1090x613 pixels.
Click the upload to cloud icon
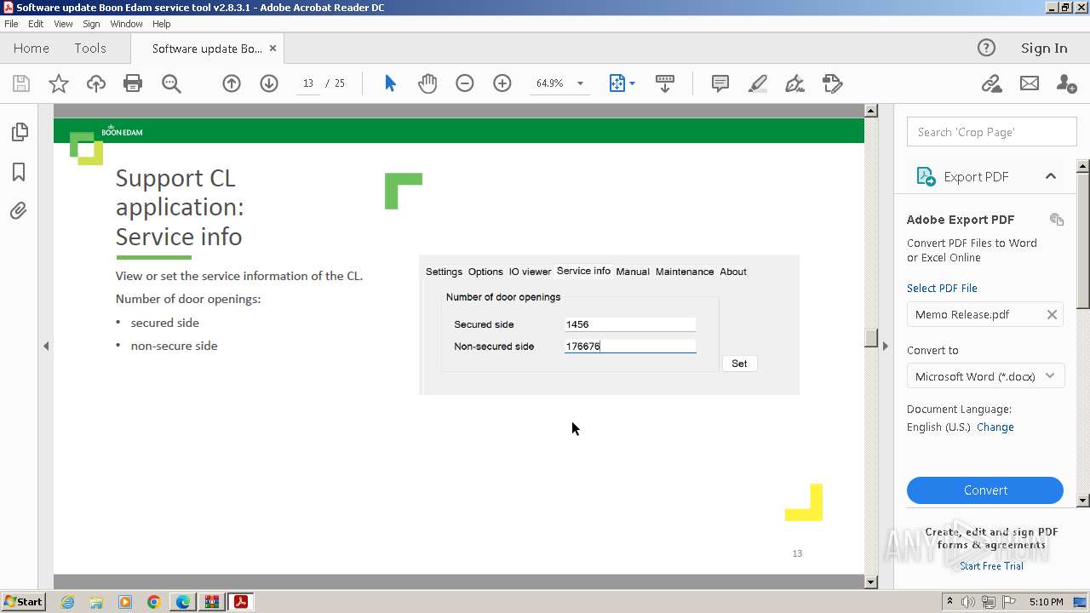[x=96, y=83]
